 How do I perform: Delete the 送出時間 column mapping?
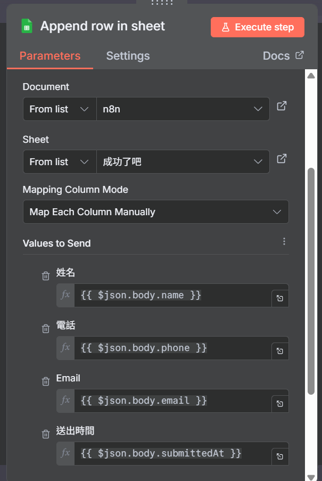(46, 434)
